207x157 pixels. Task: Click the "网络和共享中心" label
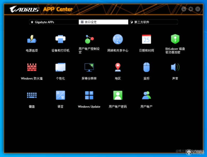[x=118, y=50]
